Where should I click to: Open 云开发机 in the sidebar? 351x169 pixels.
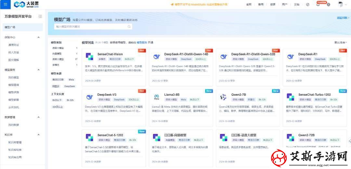tap(14, 107)
